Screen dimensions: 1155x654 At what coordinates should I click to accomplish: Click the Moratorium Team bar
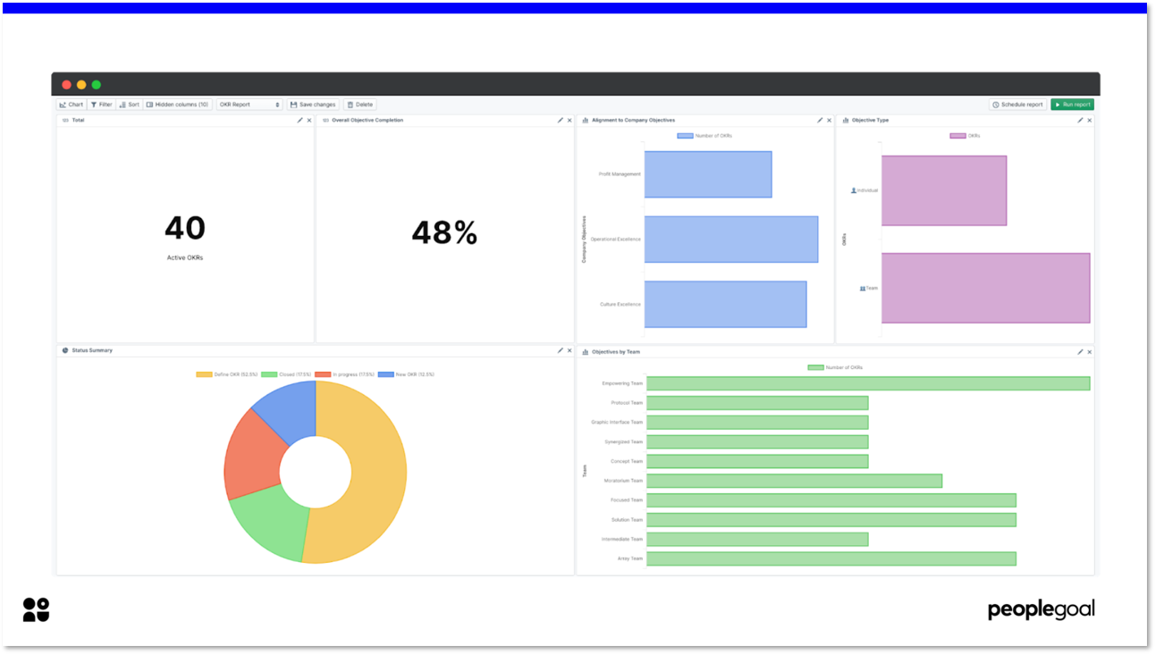pyautogui.click(x=794, y=481)
